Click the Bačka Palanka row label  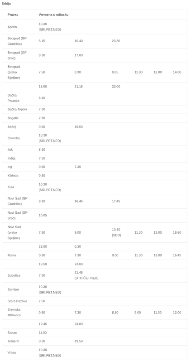click(14, 98)
